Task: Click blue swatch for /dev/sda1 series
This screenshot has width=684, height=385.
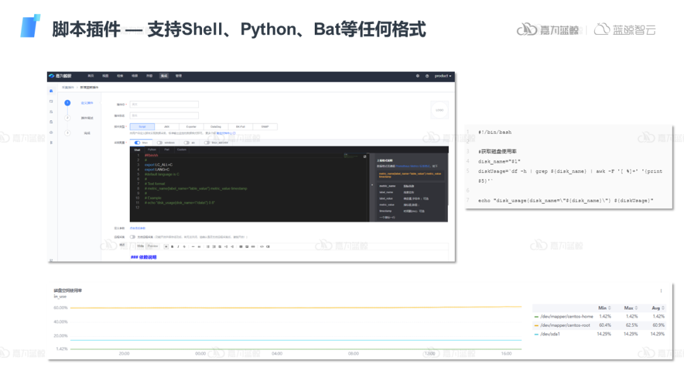Action: (536, 334)
